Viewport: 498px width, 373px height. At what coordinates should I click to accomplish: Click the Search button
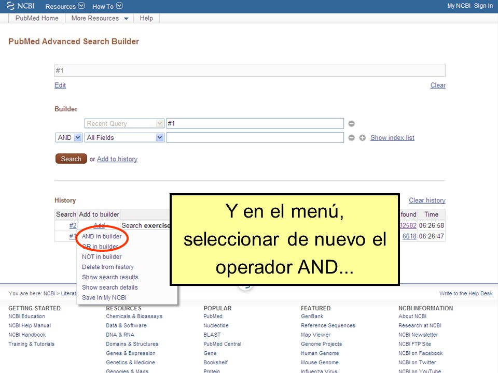tap(71, 159)
